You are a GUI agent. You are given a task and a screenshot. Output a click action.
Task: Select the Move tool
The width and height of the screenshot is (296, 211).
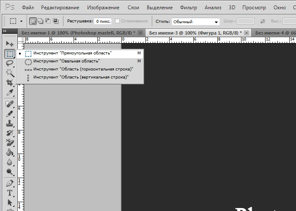(x=10, y=44)
